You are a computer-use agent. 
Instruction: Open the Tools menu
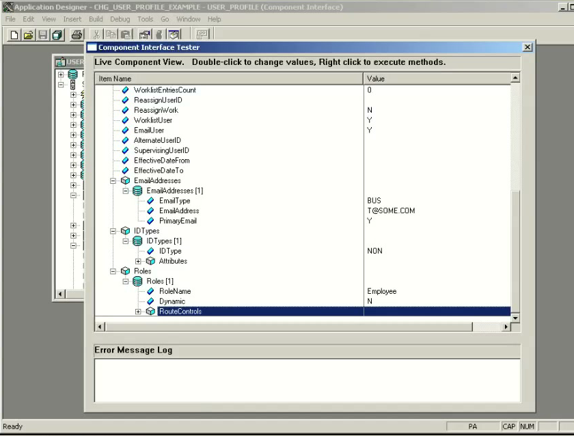tap(146, 19)
